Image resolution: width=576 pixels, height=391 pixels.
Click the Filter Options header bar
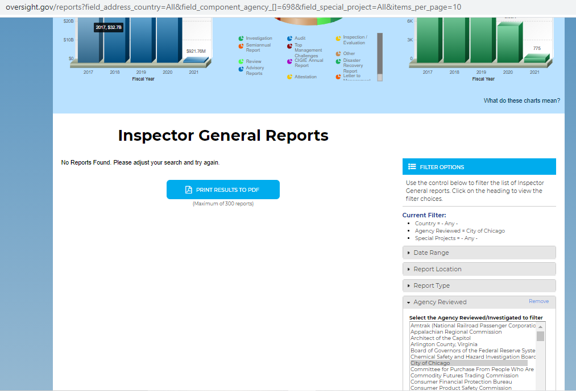[479, 166]
